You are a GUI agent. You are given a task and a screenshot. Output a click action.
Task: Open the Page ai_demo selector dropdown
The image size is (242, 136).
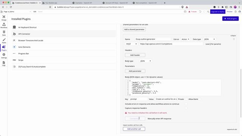[x=17, y=12]
